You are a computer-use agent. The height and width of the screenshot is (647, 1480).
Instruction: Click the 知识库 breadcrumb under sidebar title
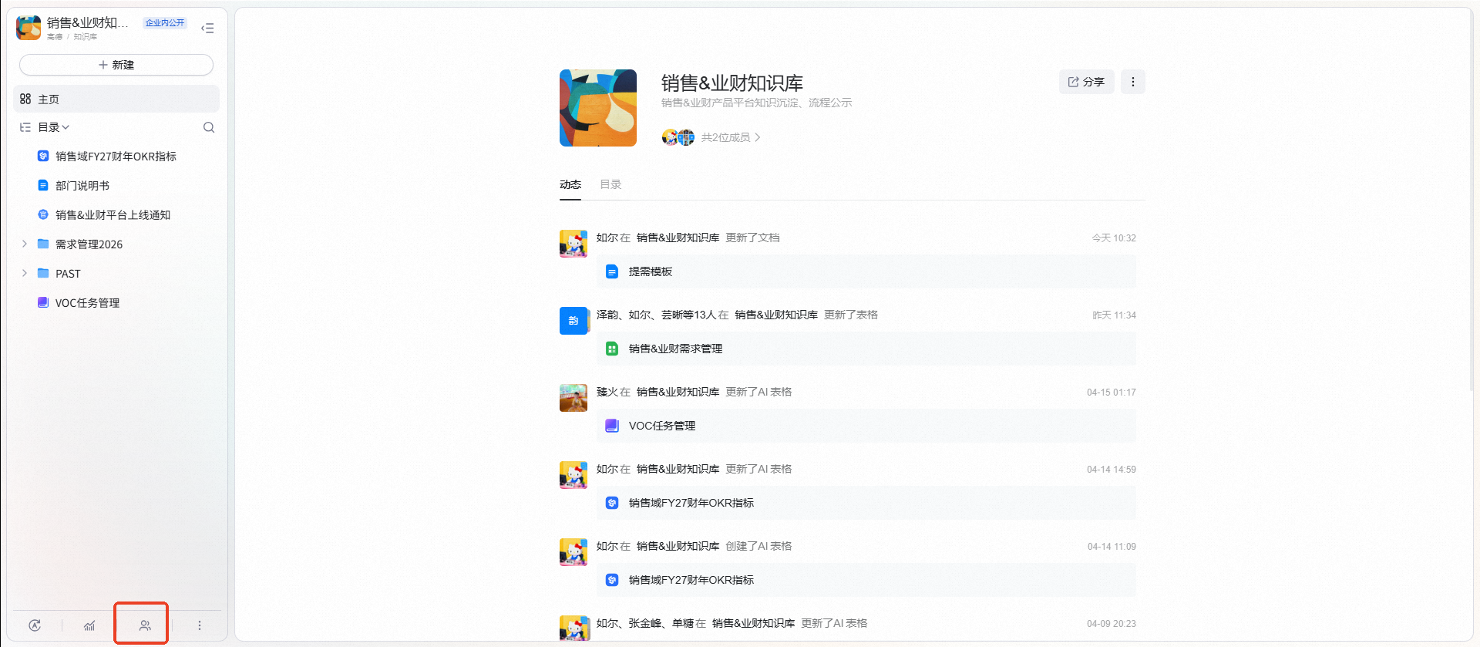click(x=85, y=37)
